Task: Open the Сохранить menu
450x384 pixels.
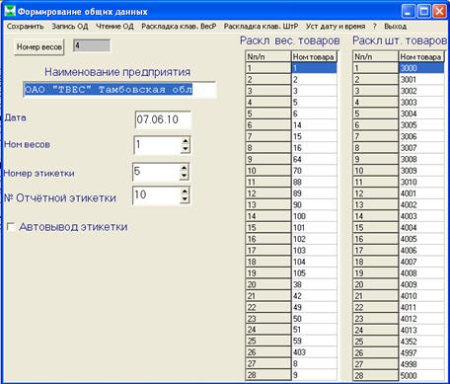Action: [25, 27]
